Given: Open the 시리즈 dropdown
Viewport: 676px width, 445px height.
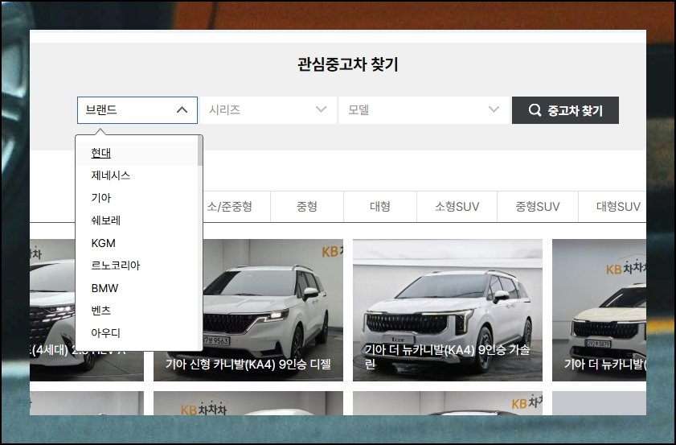Looking at the screenshot, I should coord(268,110).
